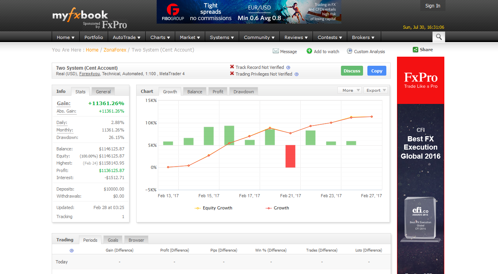Click the Daily label in stats
This screenshot has width=498, height=274.
[62, 123]
